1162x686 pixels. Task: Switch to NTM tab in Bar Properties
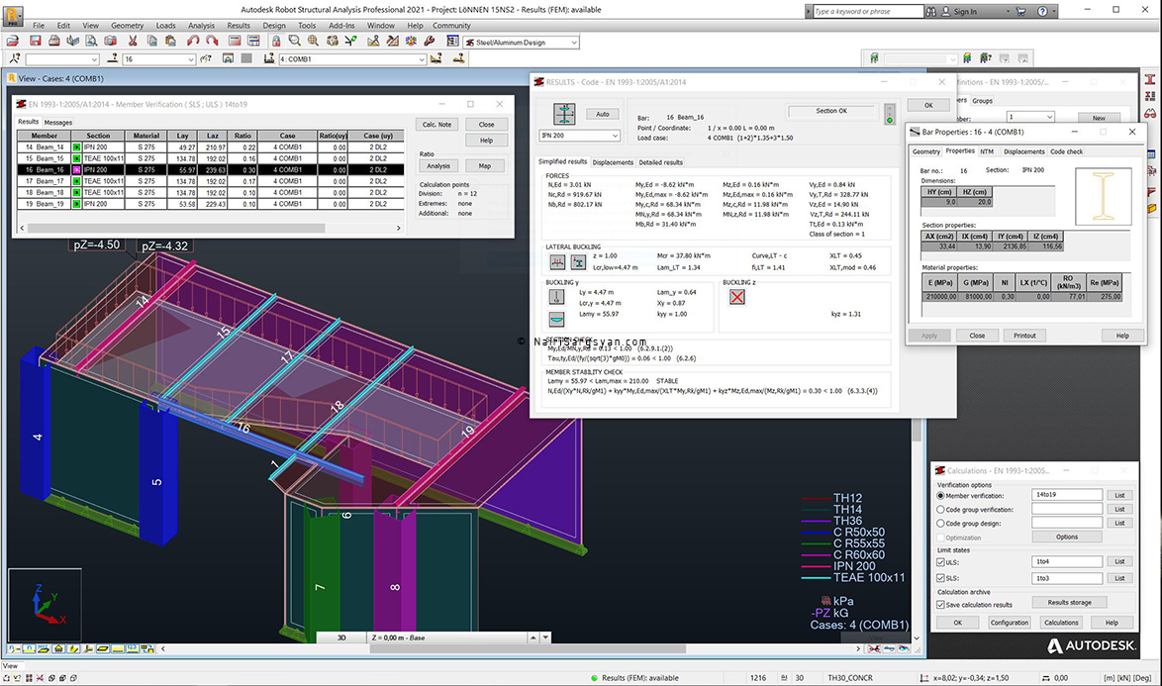click(987, 151)
